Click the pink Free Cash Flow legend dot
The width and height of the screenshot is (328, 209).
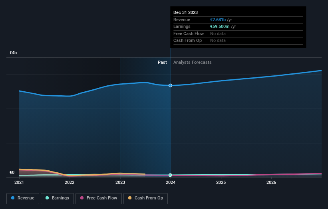pyautogui.click(x=82, y=198)
